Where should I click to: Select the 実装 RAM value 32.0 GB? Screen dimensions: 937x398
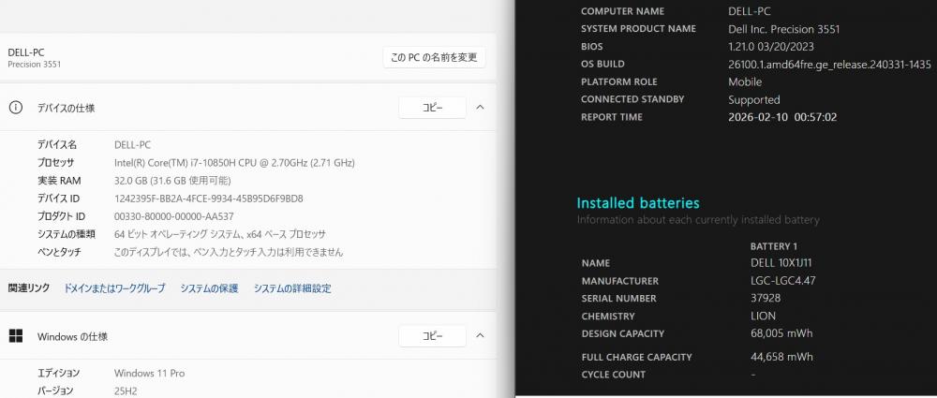tap(172, 181)
